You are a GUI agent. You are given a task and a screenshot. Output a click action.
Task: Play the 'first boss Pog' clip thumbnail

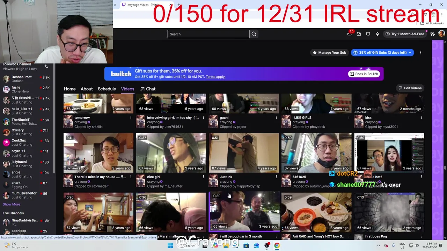point(389,212)
